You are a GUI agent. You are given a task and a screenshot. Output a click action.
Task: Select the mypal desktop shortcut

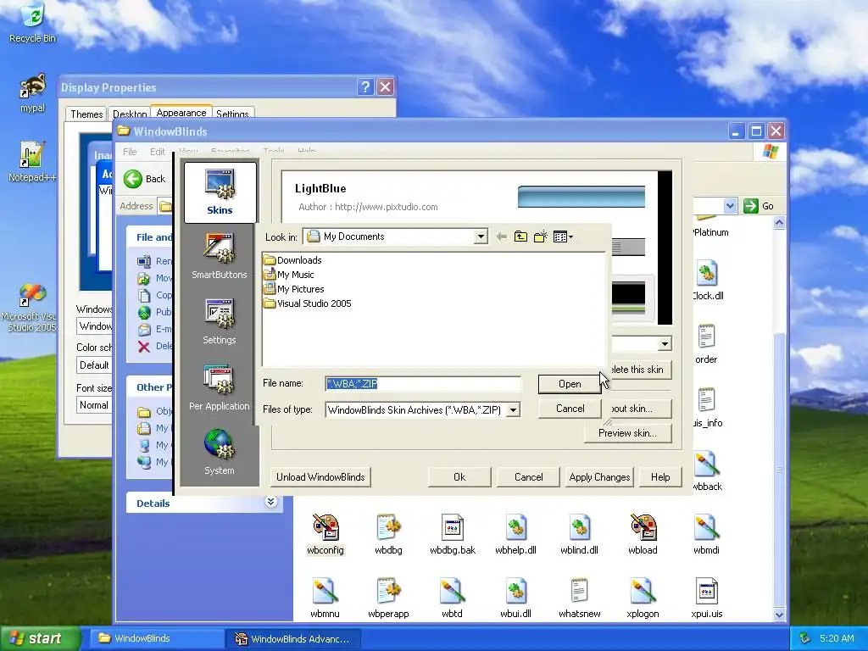[33, 93]
